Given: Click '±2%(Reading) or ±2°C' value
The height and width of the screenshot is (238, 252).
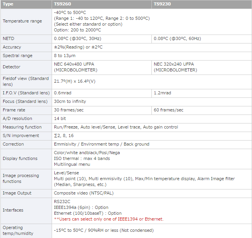Looking at the screenshot, I should click(78, 47).
